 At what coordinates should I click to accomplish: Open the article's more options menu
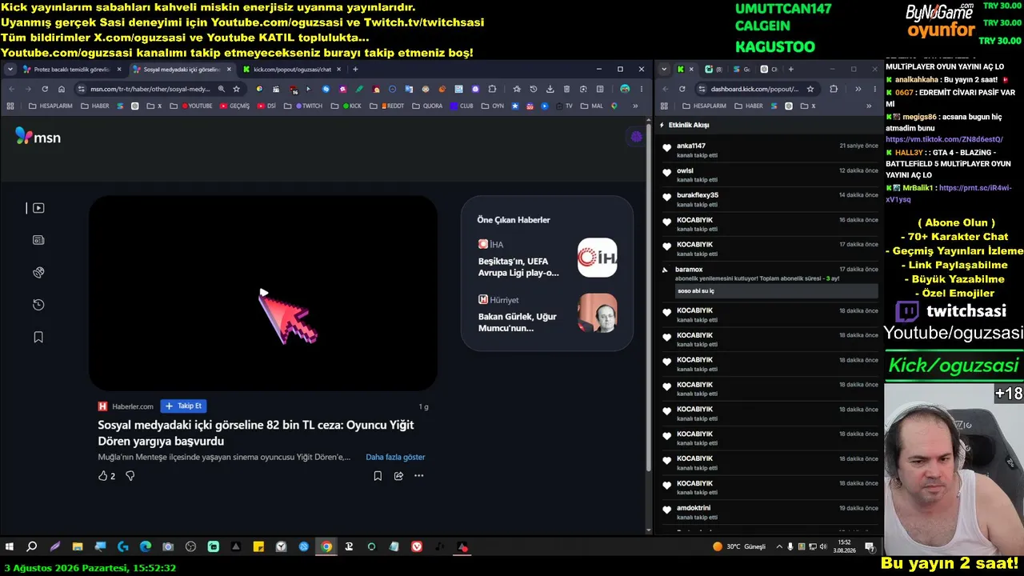tap(418, 476)
